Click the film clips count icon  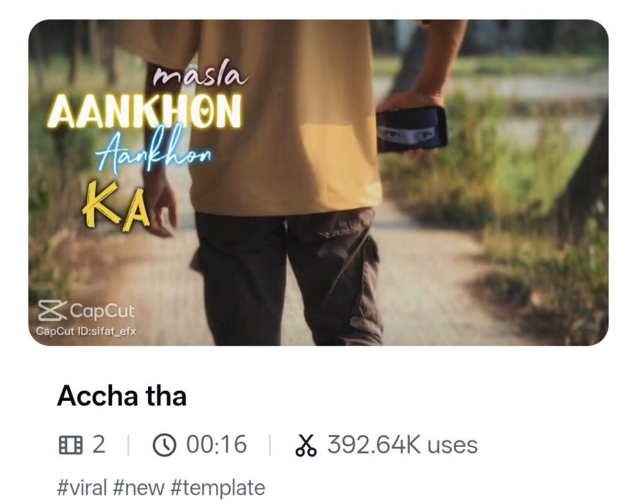click(x=70, y=445)
